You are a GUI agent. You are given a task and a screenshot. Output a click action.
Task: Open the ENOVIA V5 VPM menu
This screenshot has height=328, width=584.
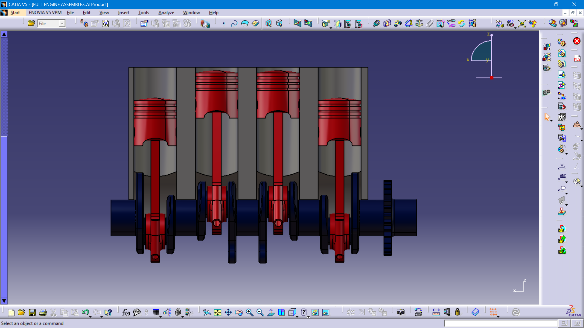[45, 12]
